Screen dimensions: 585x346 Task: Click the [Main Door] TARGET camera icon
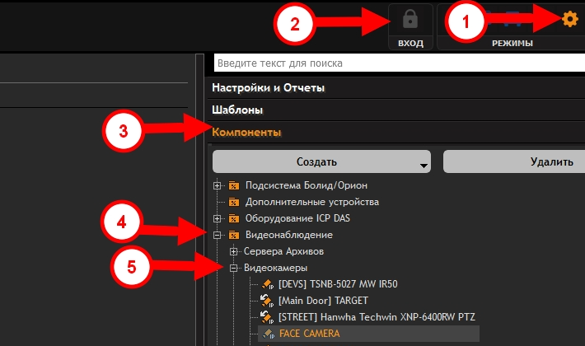coord(267,301)
